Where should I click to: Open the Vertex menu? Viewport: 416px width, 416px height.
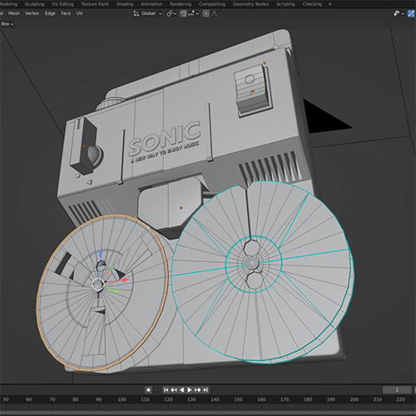(x=32, y=13)
